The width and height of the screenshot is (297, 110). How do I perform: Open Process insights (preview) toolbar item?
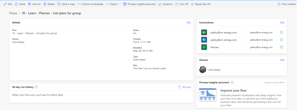[140, 4]
